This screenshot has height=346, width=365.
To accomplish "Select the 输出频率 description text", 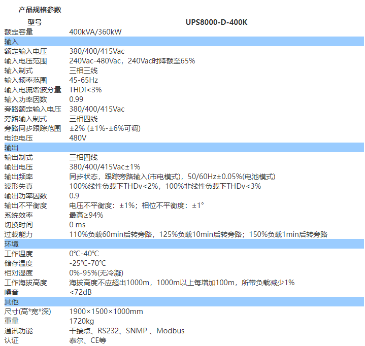I will coord(172,177).
